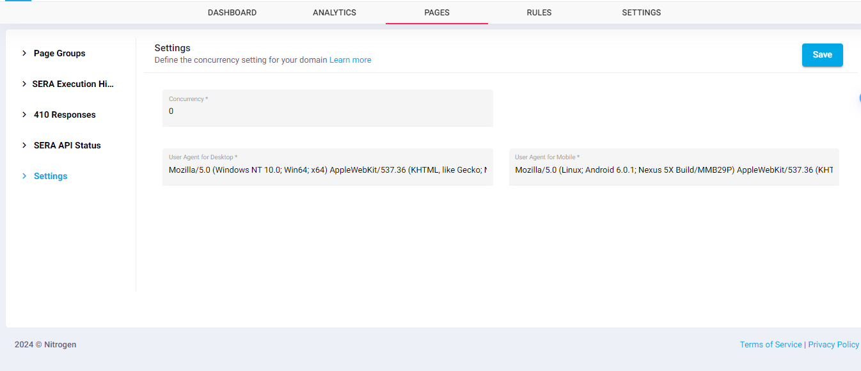This screenshot has height=371, width=861.
Task: Select 410 Responses text in the sidebar
Action: (65, 115)
